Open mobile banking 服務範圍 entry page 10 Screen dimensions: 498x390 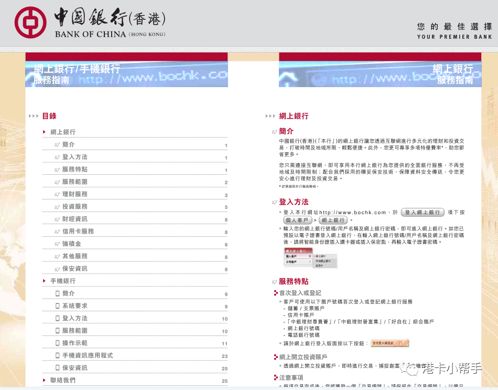click(x=135, y=331)
